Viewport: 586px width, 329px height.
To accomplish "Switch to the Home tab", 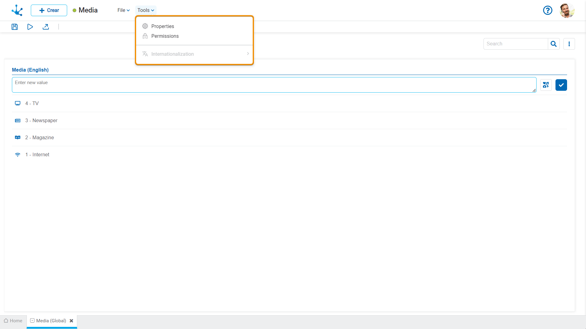I will tap(13, 321).
